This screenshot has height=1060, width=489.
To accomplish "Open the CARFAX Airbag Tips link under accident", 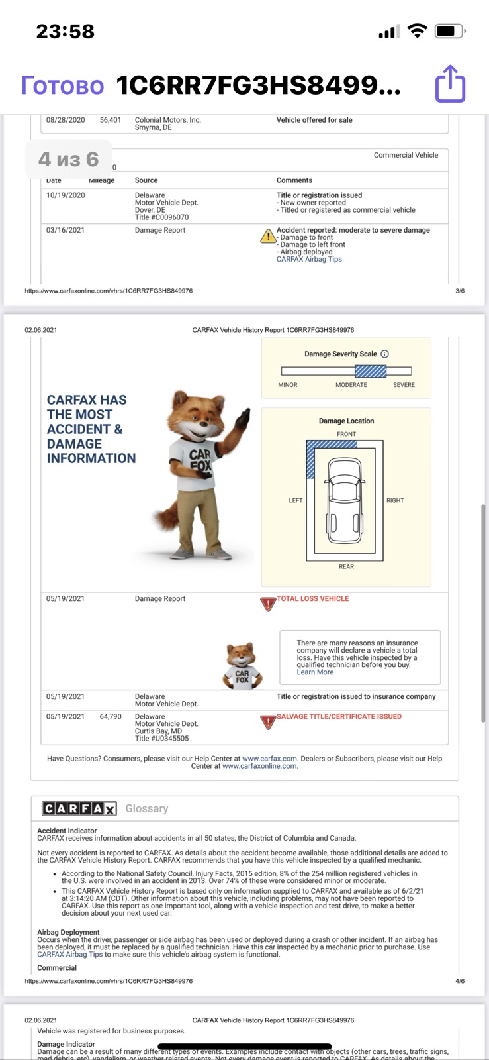I will coord(309,260).
